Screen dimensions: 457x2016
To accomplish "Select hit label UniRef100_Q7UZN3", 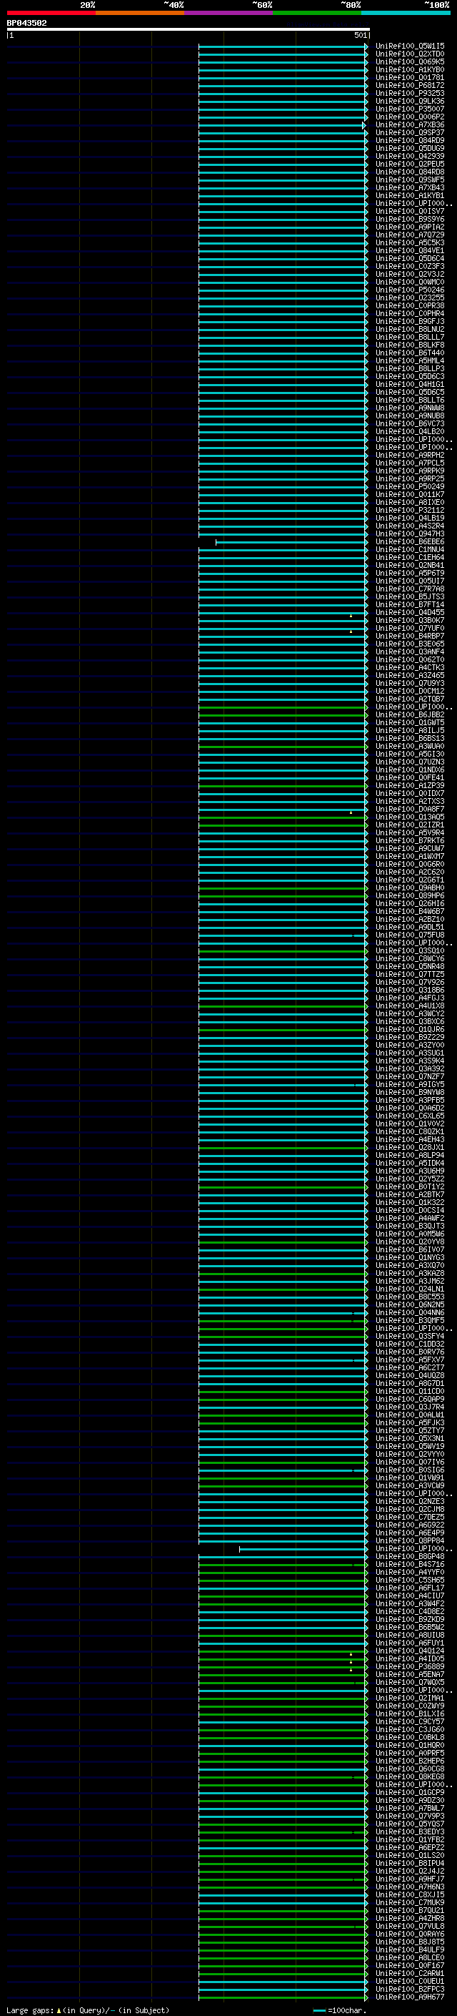I will (410, 762).
